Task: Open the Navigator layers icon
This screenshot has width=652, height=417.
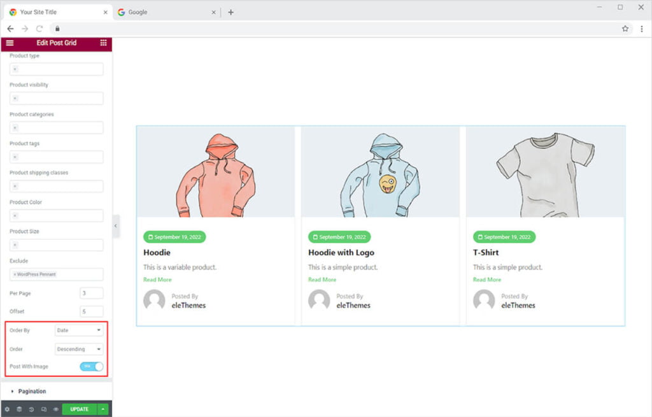Action: pyautogui.click(x=19, y=409)
